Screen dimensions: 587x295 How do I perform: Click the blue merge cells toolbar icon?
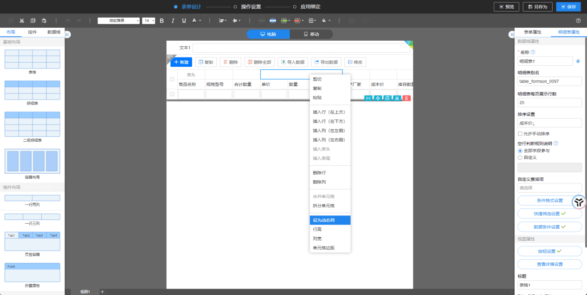point(273,21)
